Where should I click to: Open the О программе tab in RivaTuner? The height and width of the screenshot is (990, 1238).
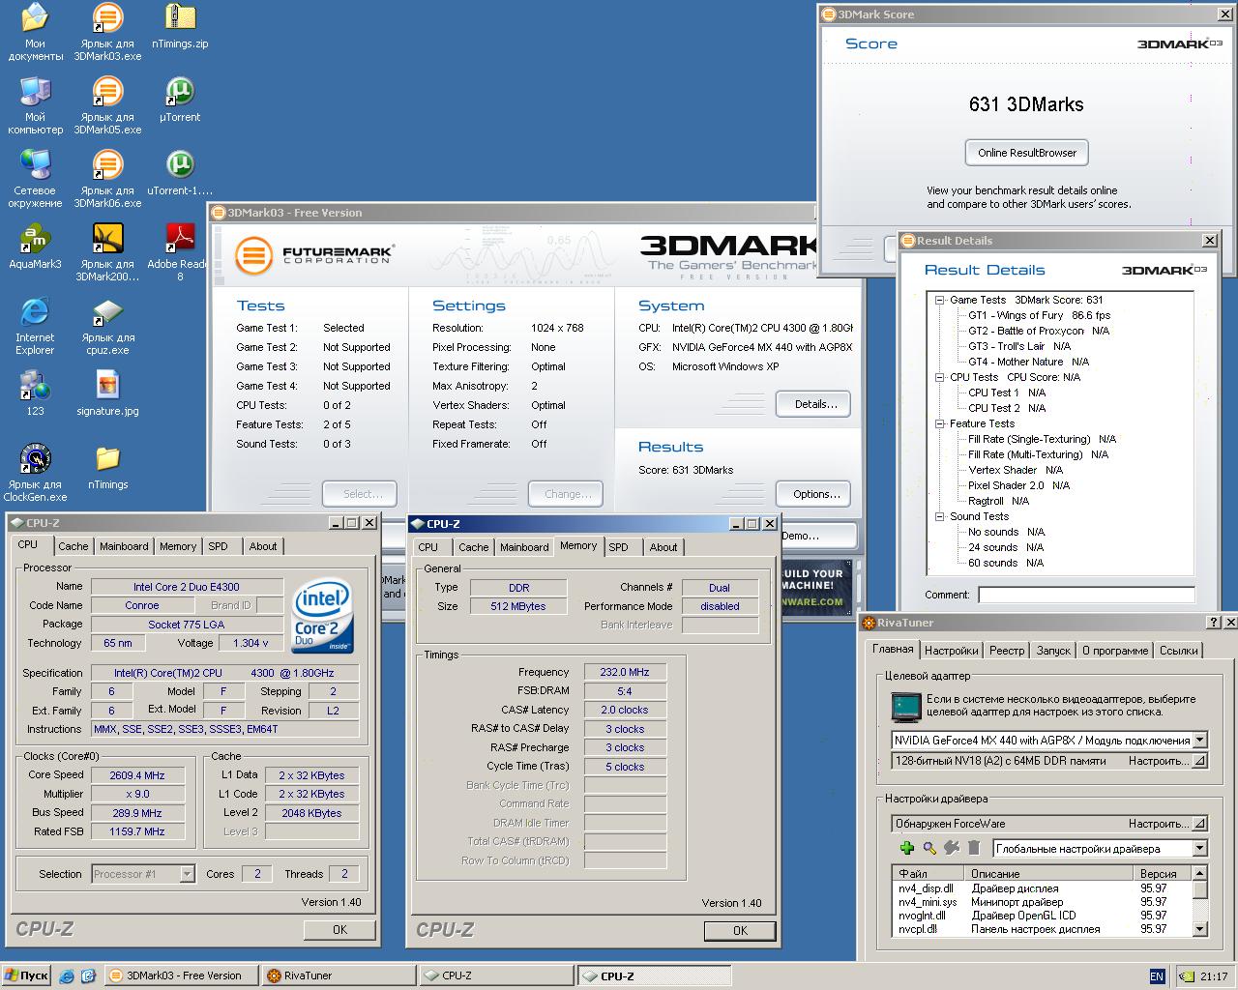[1115, 651]
